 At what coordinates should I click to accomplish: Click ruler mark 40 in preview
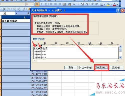78,43
